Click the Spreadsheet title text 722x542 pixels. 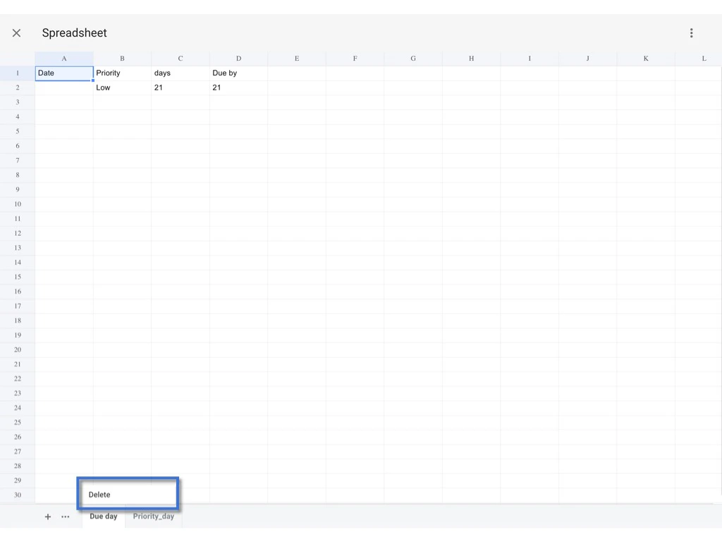[74, 32]
